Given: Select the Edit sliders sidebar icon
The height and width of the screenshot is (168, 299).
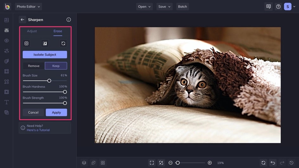Looking at the screenshot, I should pos(6,30).
